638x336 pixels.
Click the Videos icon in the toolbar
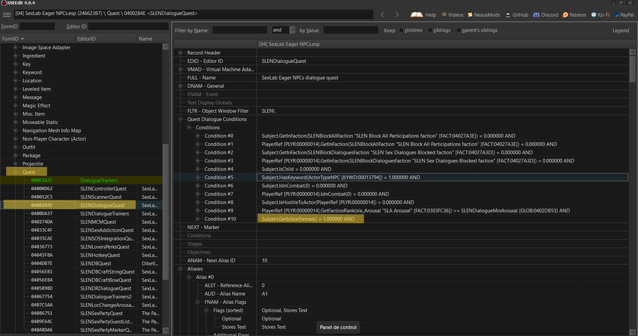[x=444, y=15]
